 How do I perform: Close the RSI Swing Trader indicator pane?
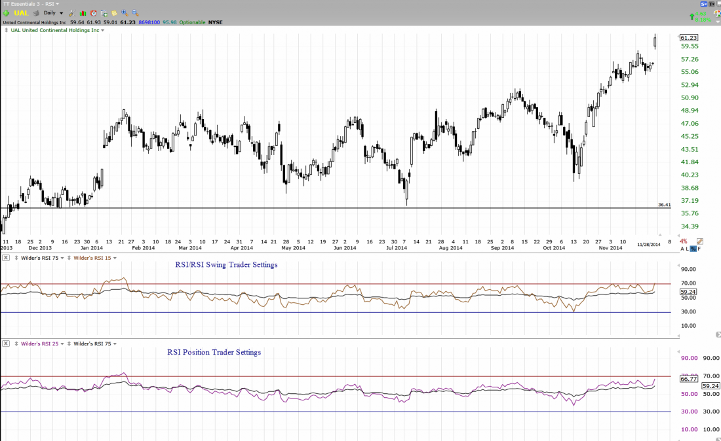tap(6, 258)
